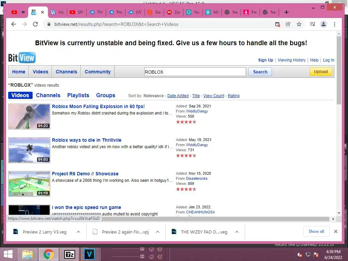Image resolution: width=348 pixels, height=261 pixels.
Task: Sort results by Rating
Action: point(233,95)
